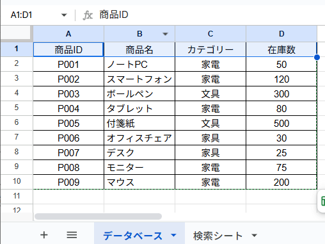The image size is (325, 244).
Task: Select column D header
Action: coord(281,34)
